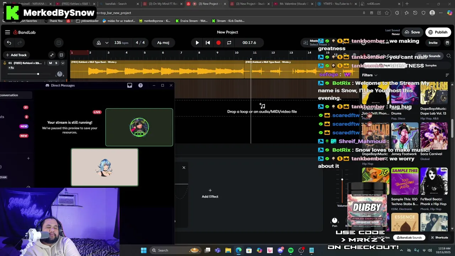The image size is (455, 256).
Task: Select the BandLab Sounds bottom tab
Action: tap(409, 238)
